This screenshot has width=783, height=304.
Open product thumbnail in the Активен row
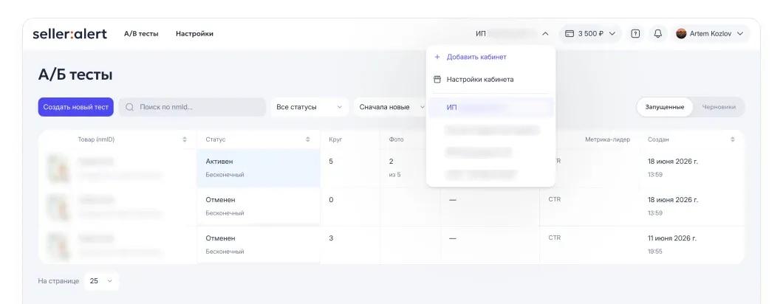pyautogui.click(x=58, y=168)
